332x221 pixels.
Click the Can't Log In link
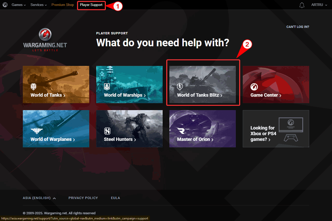tap(298, 27)
